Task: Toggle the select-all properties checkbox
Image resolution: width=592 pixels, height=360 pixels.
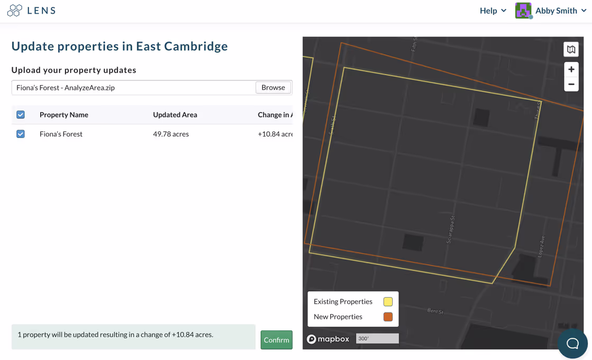Action: (x=21, y=115)
